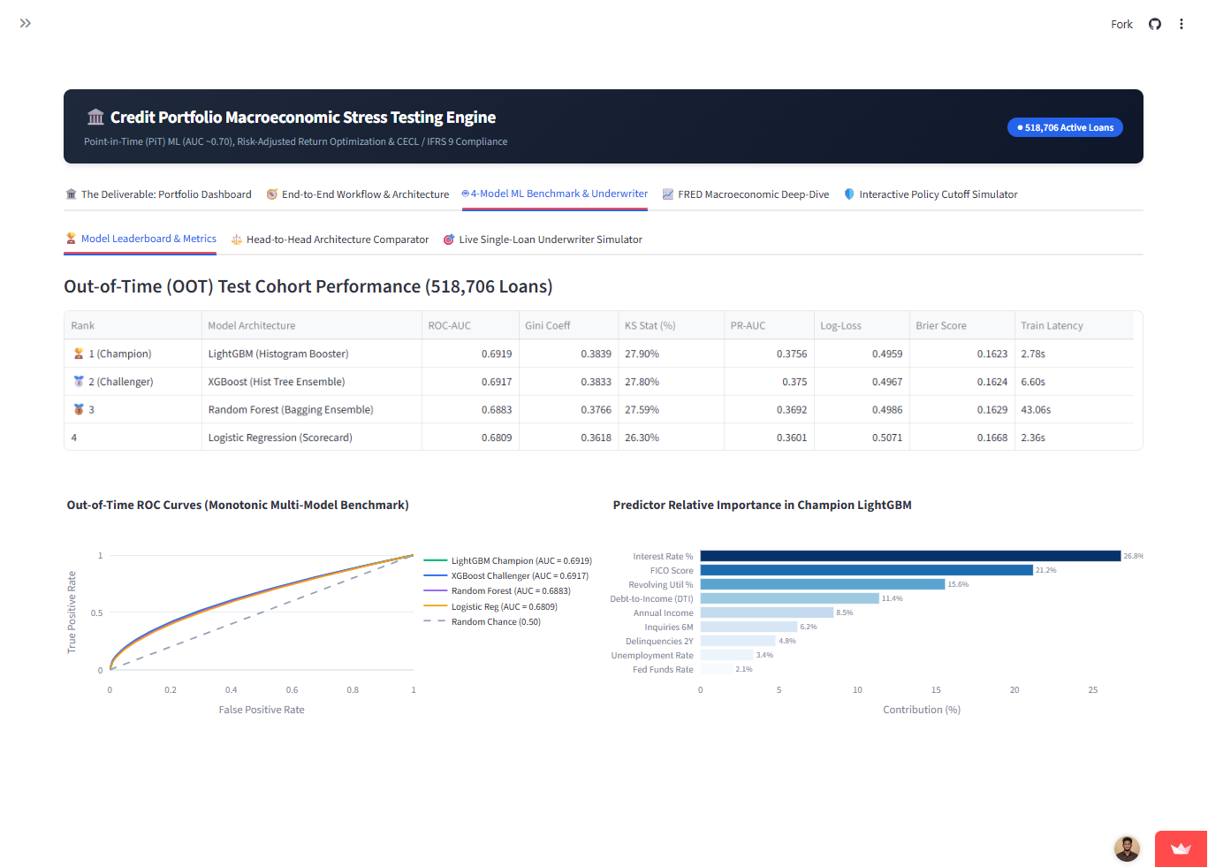Click the FICO Score importance bar
The height and width of the screenshot is (867, 1208).
[867, 570]
